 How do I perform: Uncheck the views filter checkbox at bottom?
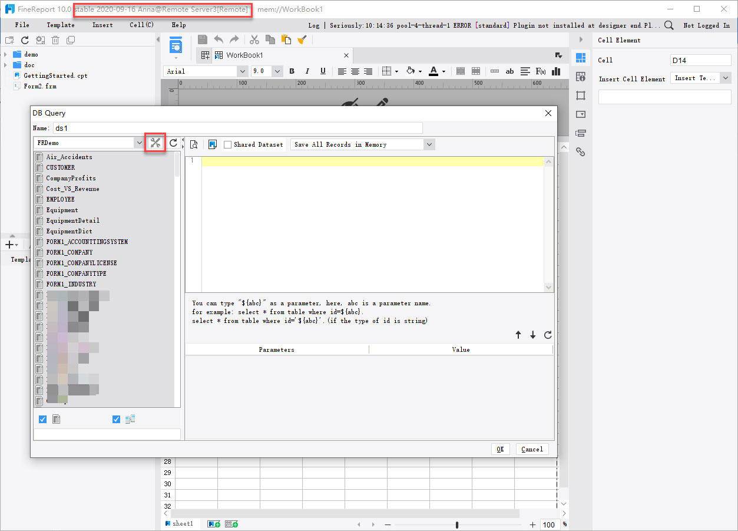(x=116, y=418)
